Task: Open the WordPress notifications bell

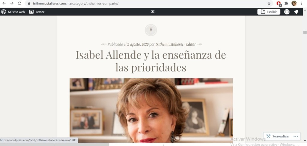Action: [296, 12]
